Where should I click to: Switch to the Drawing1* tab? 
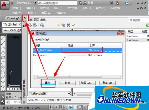[14, 18]
